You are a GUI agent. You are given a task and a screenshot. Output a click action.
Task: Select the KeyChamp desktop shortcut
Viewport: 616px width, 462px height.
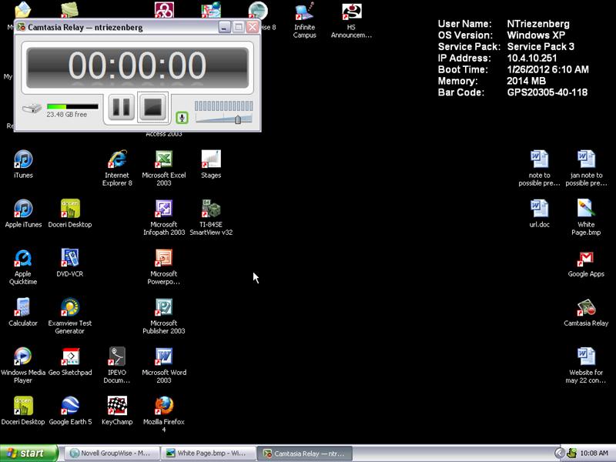117,411
